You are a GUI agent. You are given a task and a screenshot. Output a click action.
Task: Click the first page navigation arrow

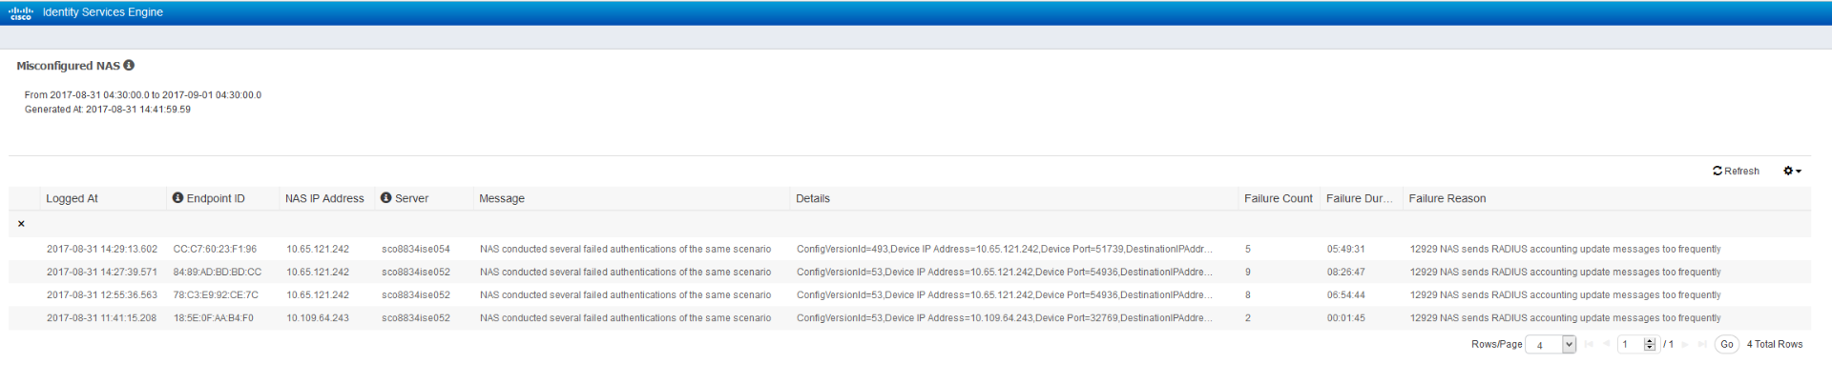[1589, 345]
